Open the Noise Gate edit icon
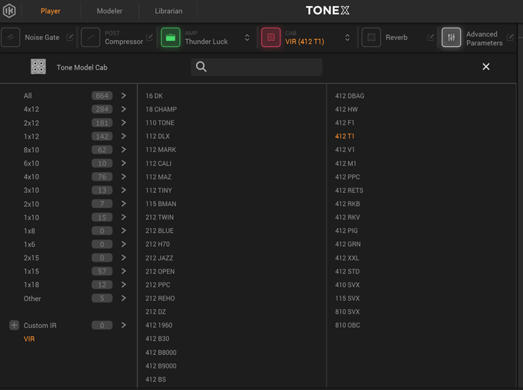 [x=70, y=37]
